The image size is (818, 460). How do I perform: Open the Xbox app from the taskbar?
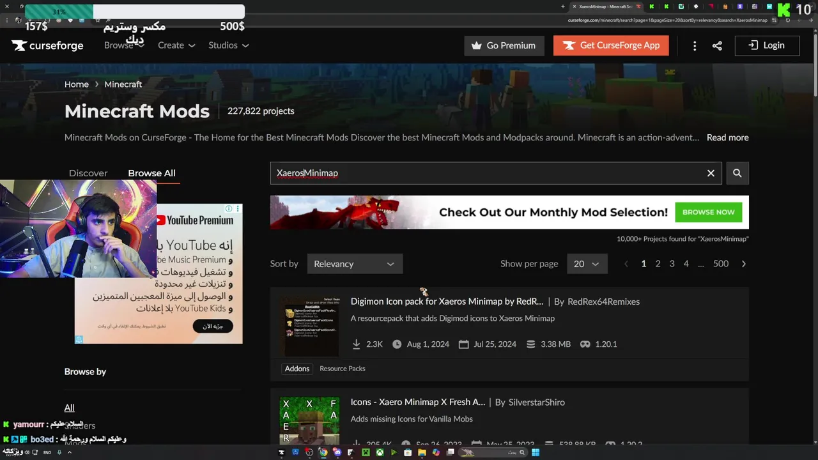380,452
